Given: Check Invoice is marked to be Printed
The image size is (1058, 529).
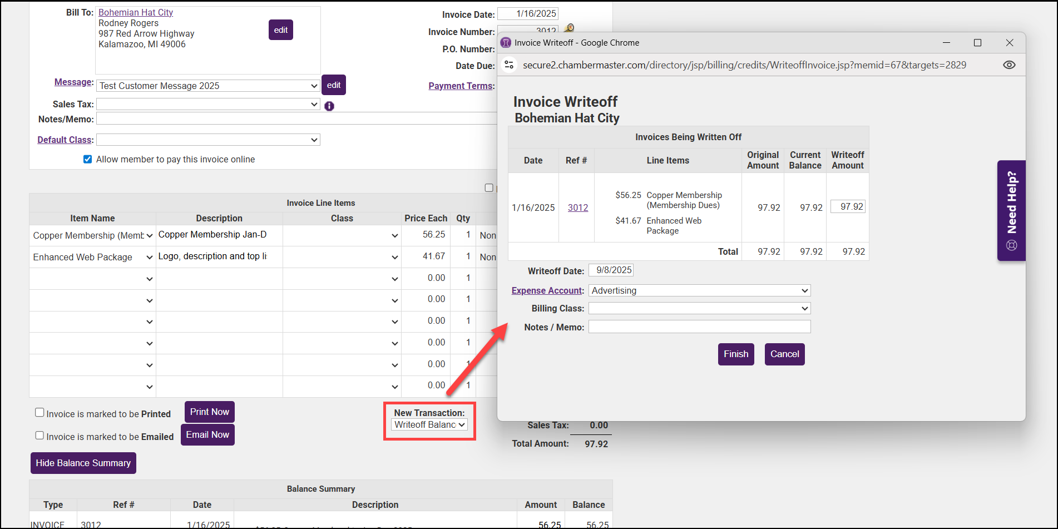Looking at the screenshot, I should (39, 413).
